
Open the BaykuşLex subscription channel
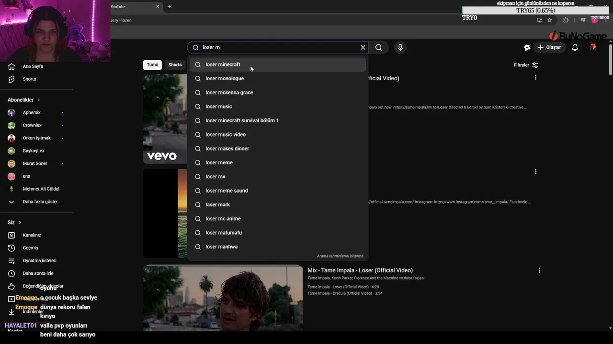[x=36, y=151]
